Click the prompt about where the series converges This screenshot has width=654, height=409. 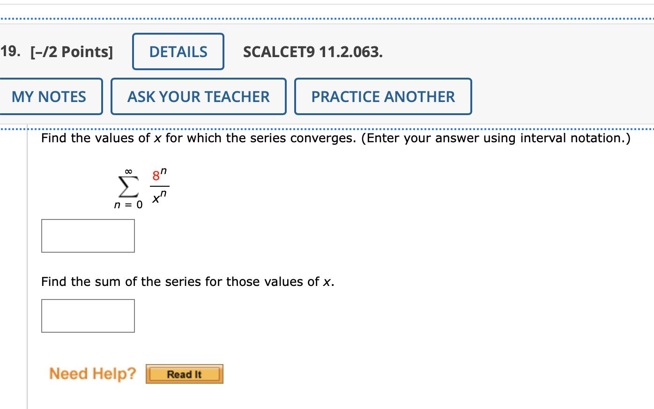pyautogui.click(x=335, y=138)
